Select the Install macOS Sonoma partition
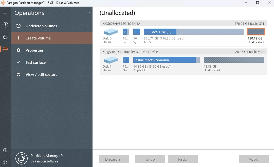 click(166, 60)
